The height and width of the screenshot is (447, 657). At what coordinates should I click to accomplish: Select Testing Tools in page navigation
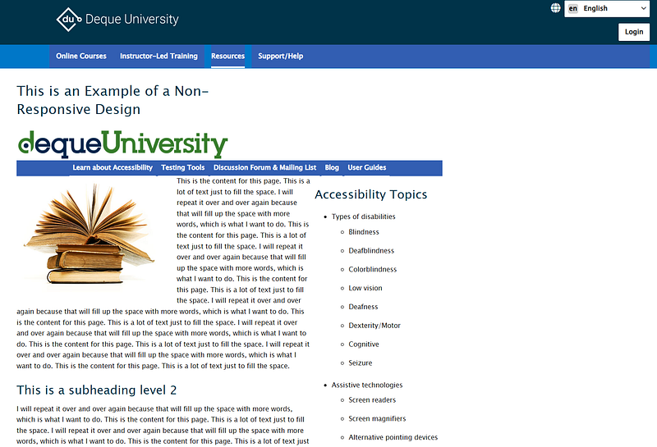183,167
